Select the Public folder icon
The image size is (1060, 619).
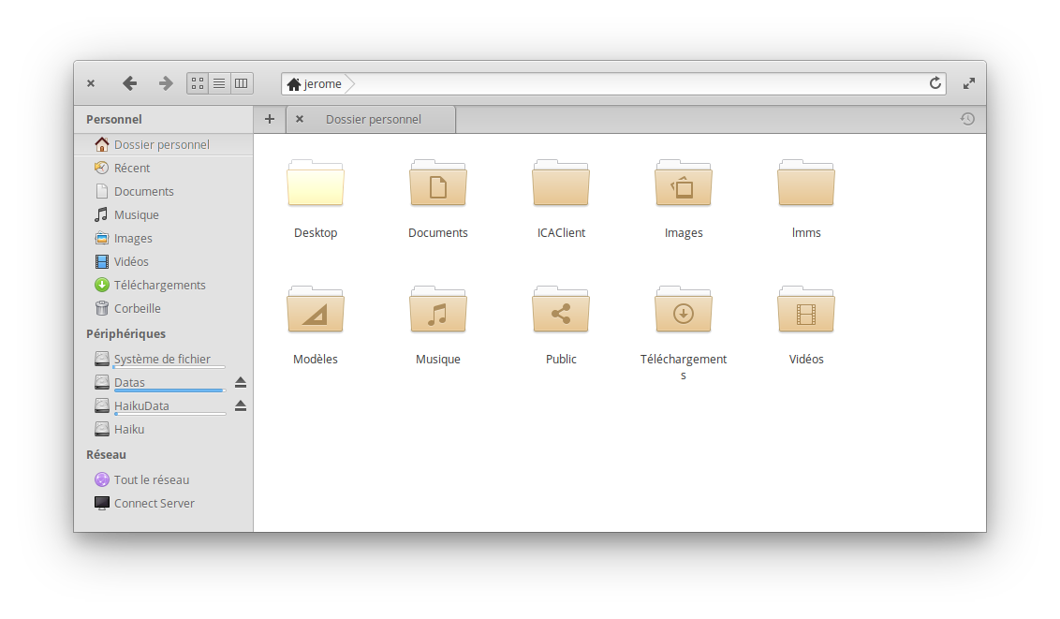click(561, 309)
